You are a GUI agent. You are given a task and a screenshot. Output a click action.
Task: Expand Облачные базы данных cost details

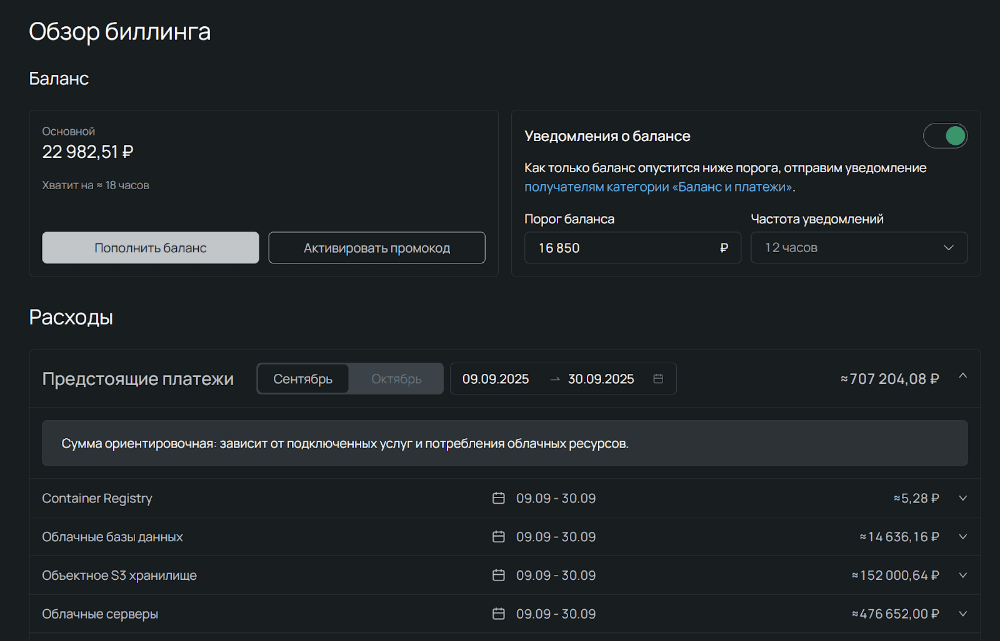point(962,537)
